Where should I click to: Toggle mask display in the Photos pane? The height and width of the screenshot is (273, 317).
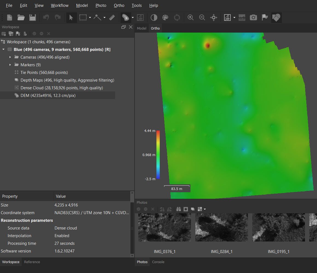pos(185,209)
